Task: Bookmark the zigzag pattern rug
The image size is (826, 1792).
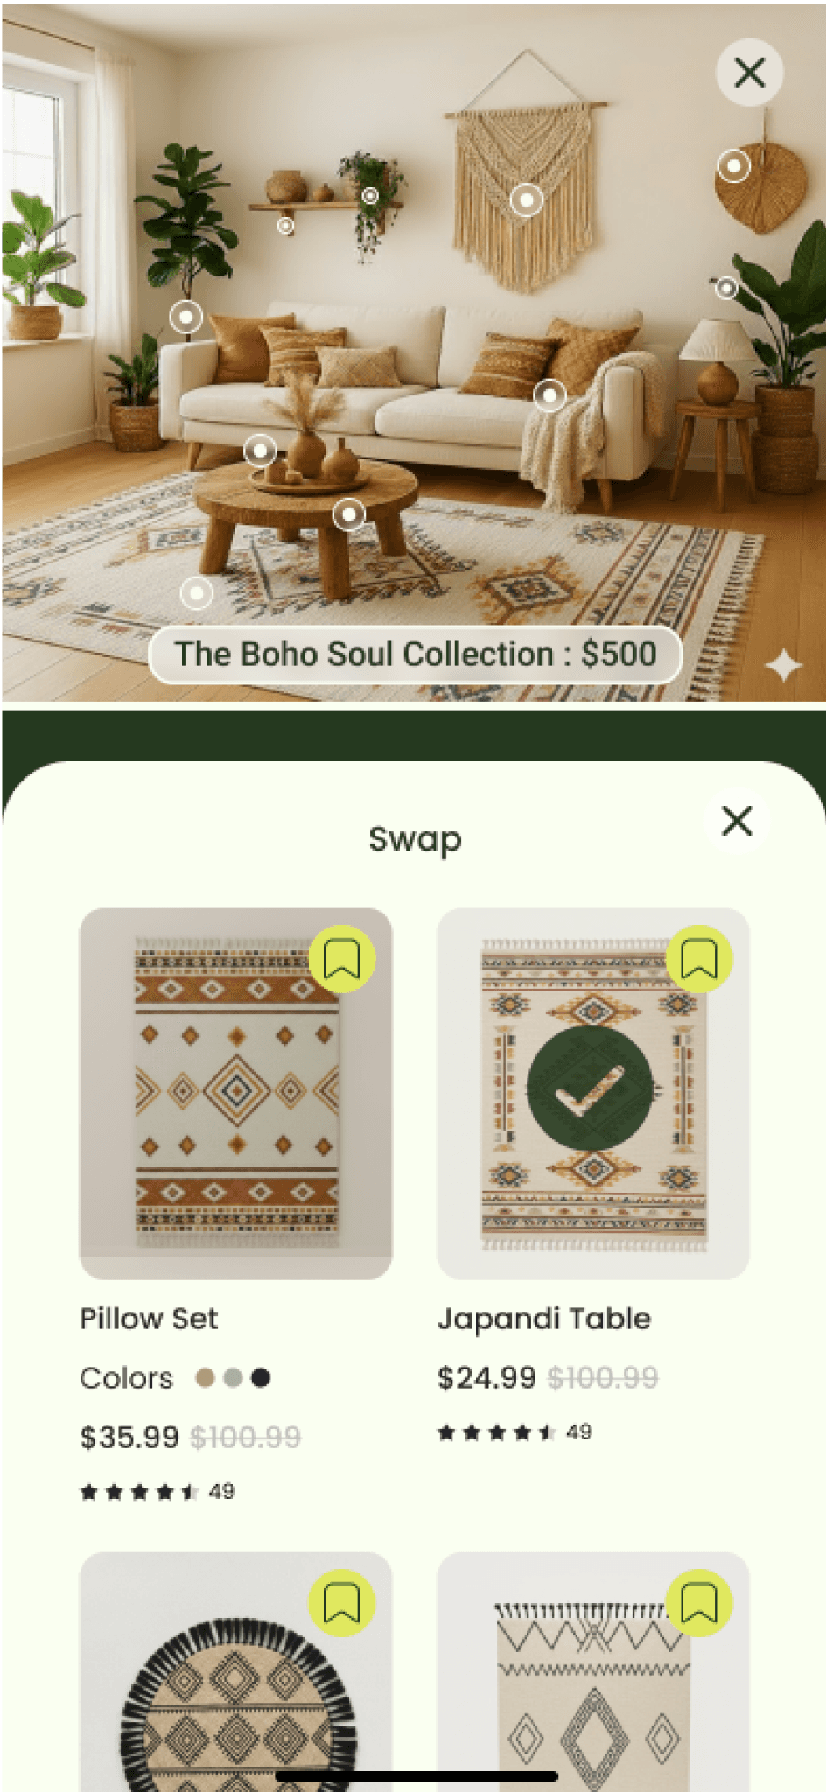Action: point(699,1603)
